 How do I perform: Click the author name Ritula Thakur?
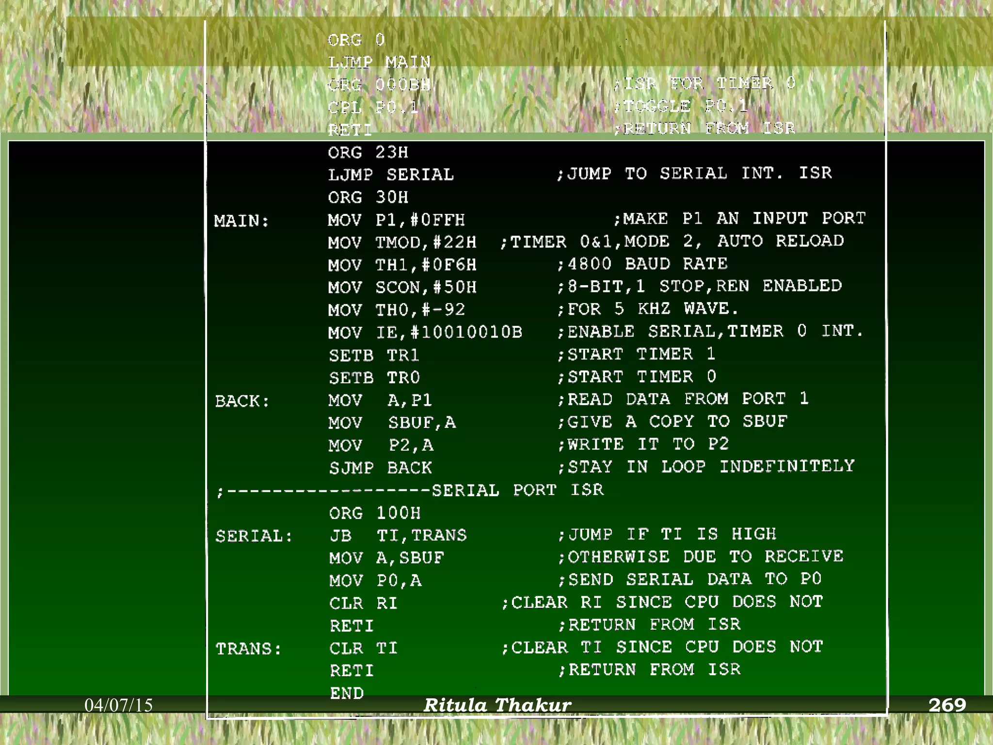pyautogui.click(x=497, y=705)
